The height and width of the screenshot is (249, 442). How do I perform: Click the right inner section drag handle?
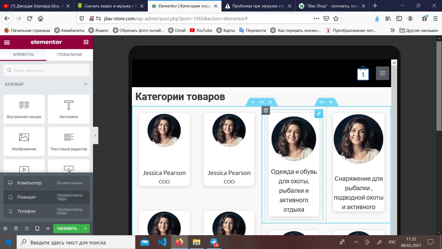(322, 102)
